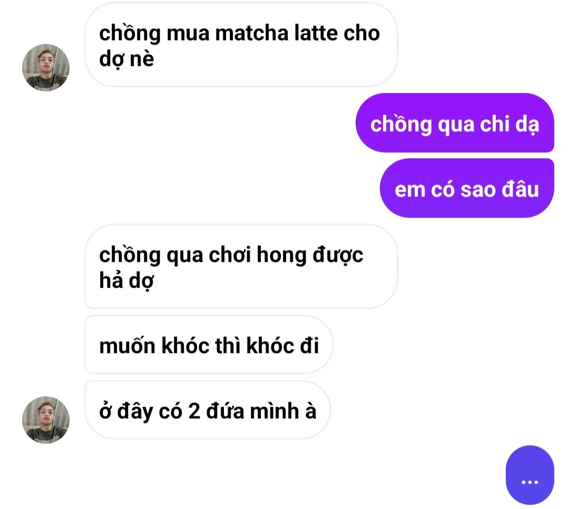Screen dimensions: 569x509
Task: Select the purple message "chồng qua chi dạ"
Action: tap(455, 123)
